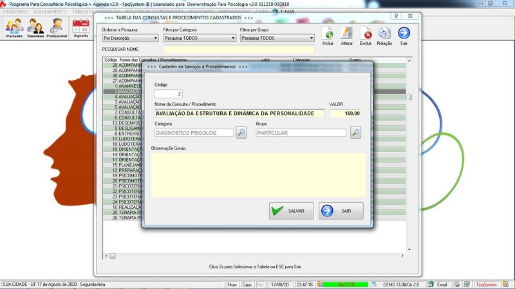Screen dimensions: 515x289
Task: Click the Grupo magnifier lookup icon
Action: [355, 133]
